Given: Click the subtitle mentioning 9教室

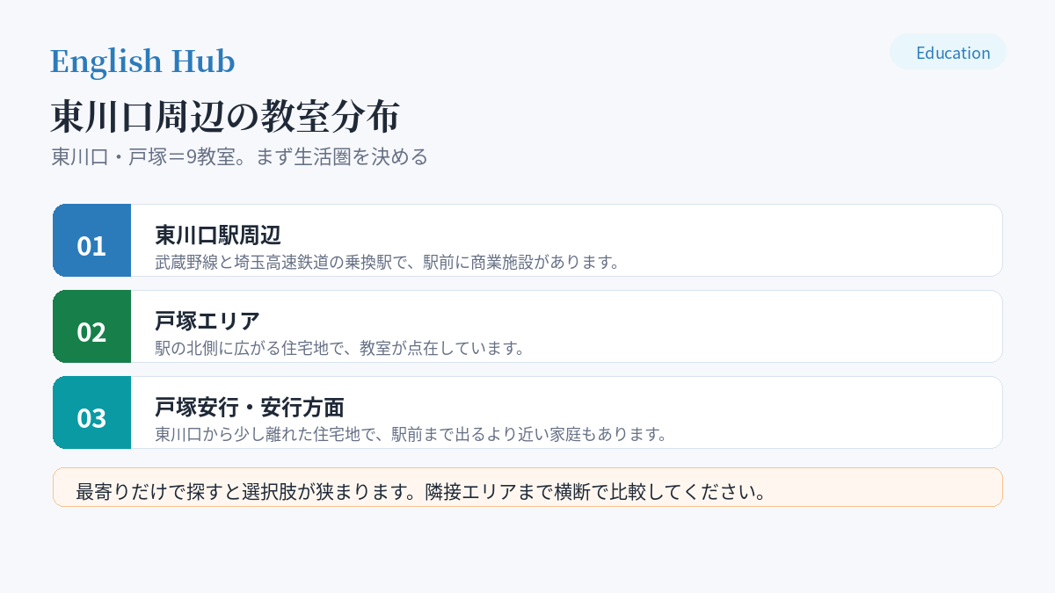Looking at the screenshot, I should click(239, 156).
